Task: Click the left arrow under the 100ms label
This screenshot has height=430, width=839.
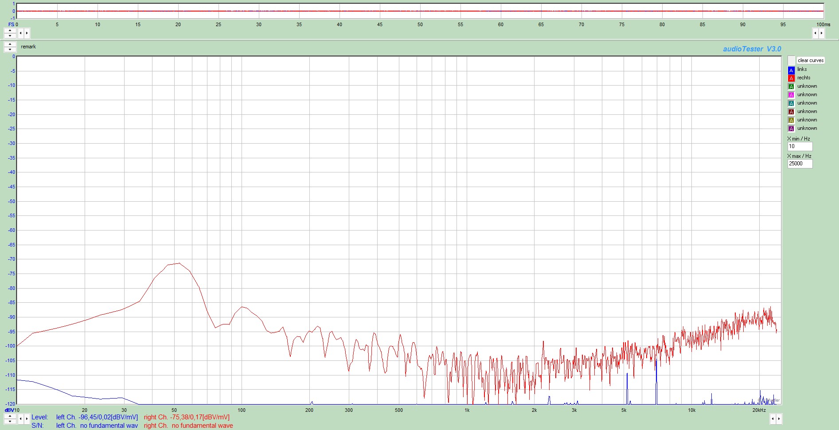Action: click(x=815, y=33)
